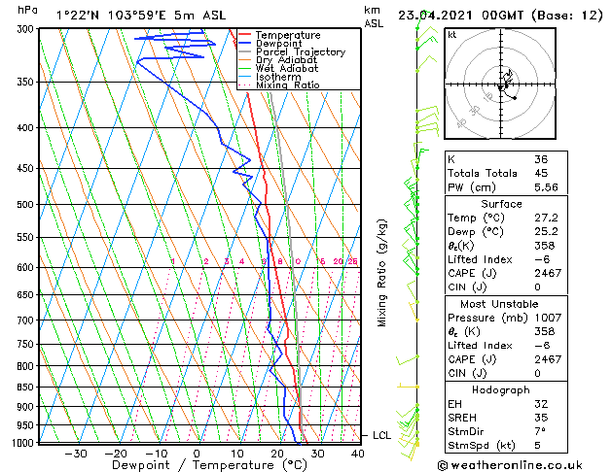612x472 pixels.
Task: Click the Dewpoint / Temperature (°C) axis title
Action: point(209,465)
